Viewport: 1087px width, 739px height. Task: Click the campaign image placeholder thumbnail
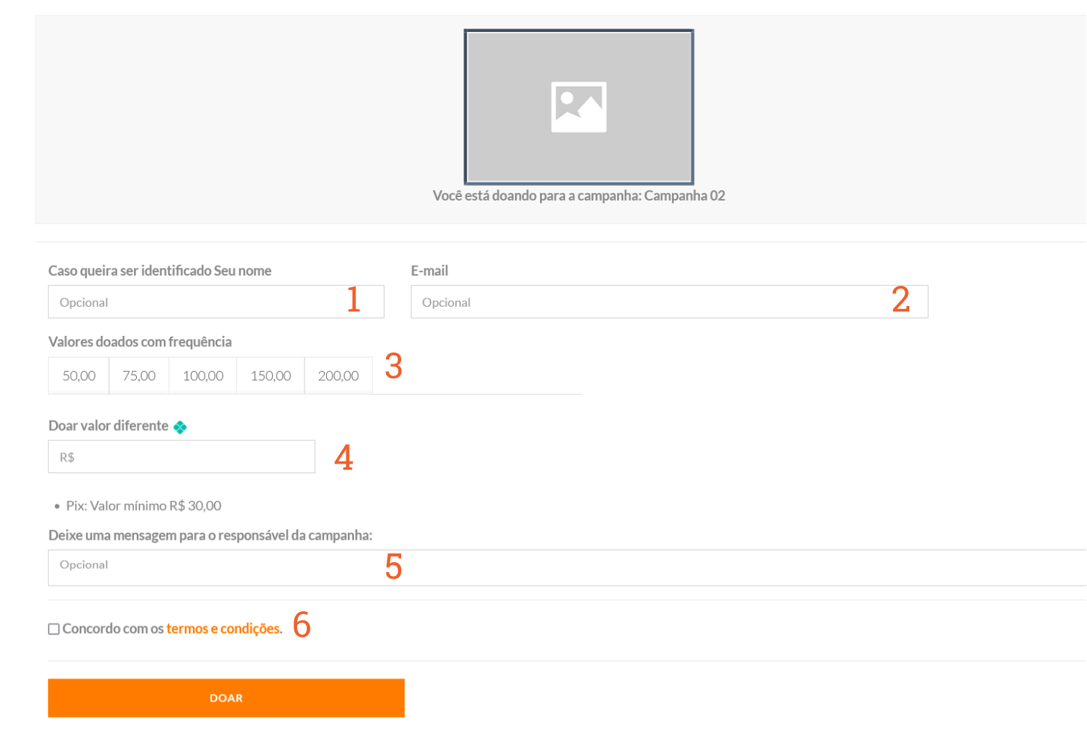coord(578,107)
